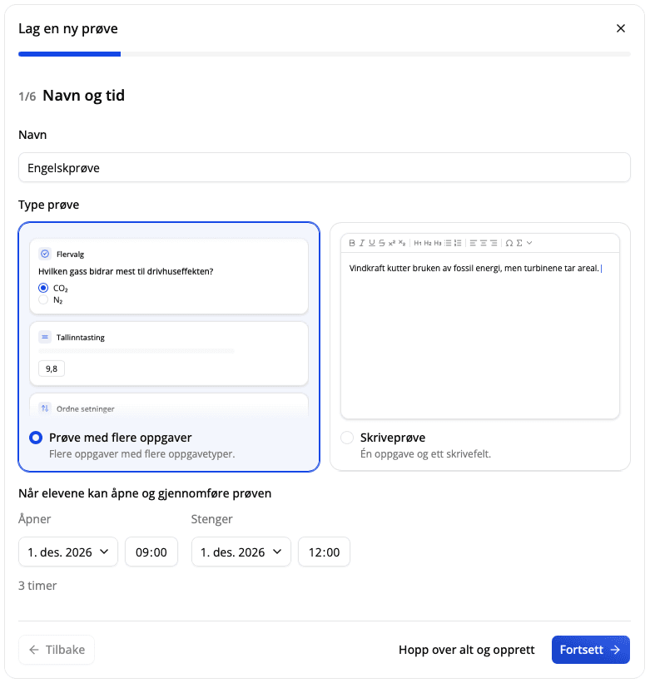Click the bulleted list icon
The width and height of the screenshot is (650, 683).
pos(448,243)
